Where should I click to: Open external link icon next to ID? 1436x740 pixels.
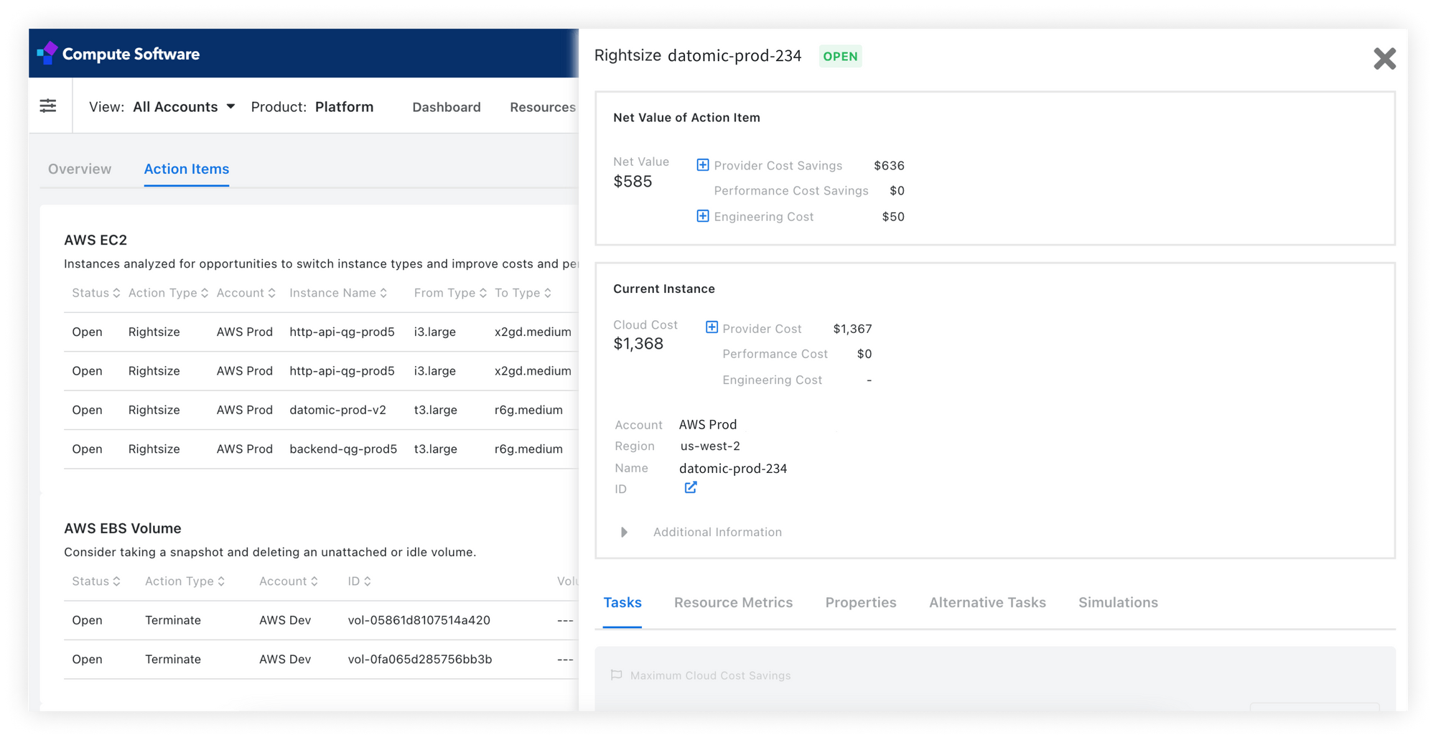(690, 488)
